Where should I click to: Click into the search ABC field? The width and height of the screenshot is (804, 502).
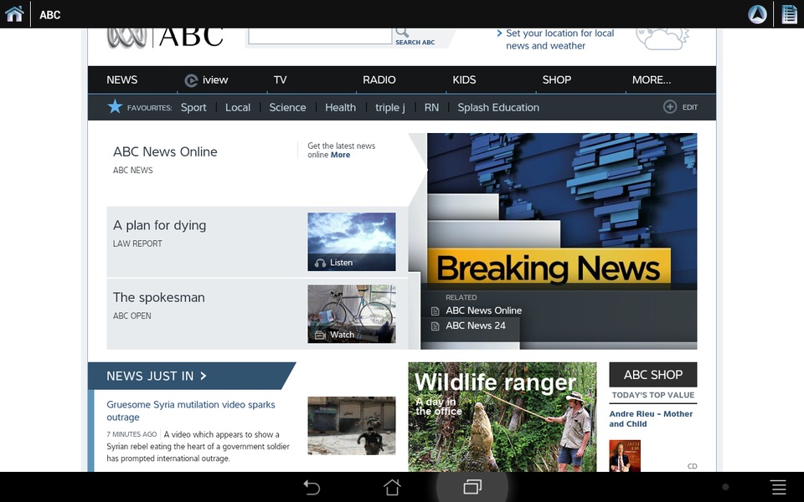coord(320,36)
